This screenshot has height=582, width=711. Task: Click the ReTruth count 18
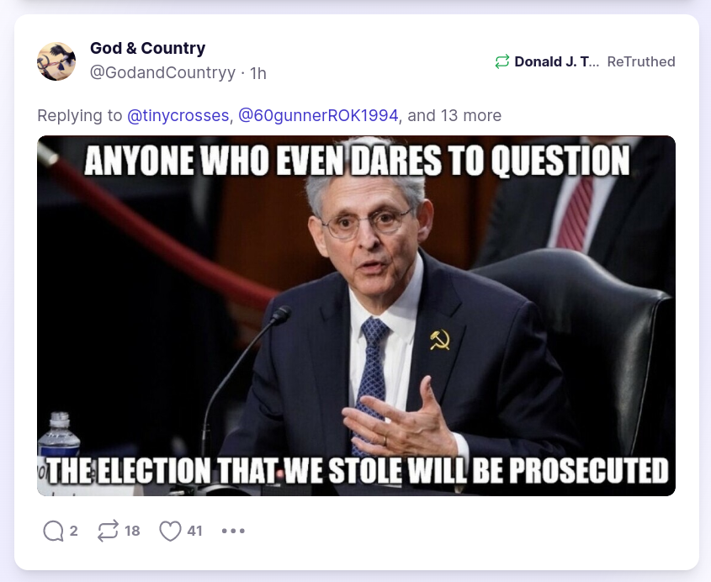pos(132,531)
